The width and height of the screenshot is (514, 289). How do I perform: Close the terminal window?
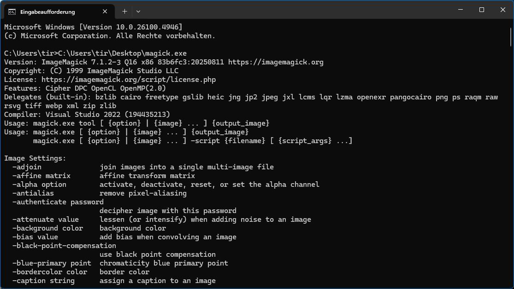[502, 10]
